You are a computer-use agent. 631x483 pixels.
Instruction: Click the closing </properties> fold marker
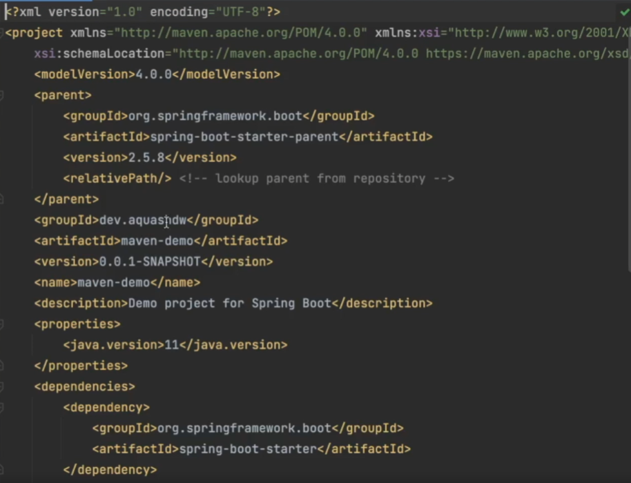(1, 366)
